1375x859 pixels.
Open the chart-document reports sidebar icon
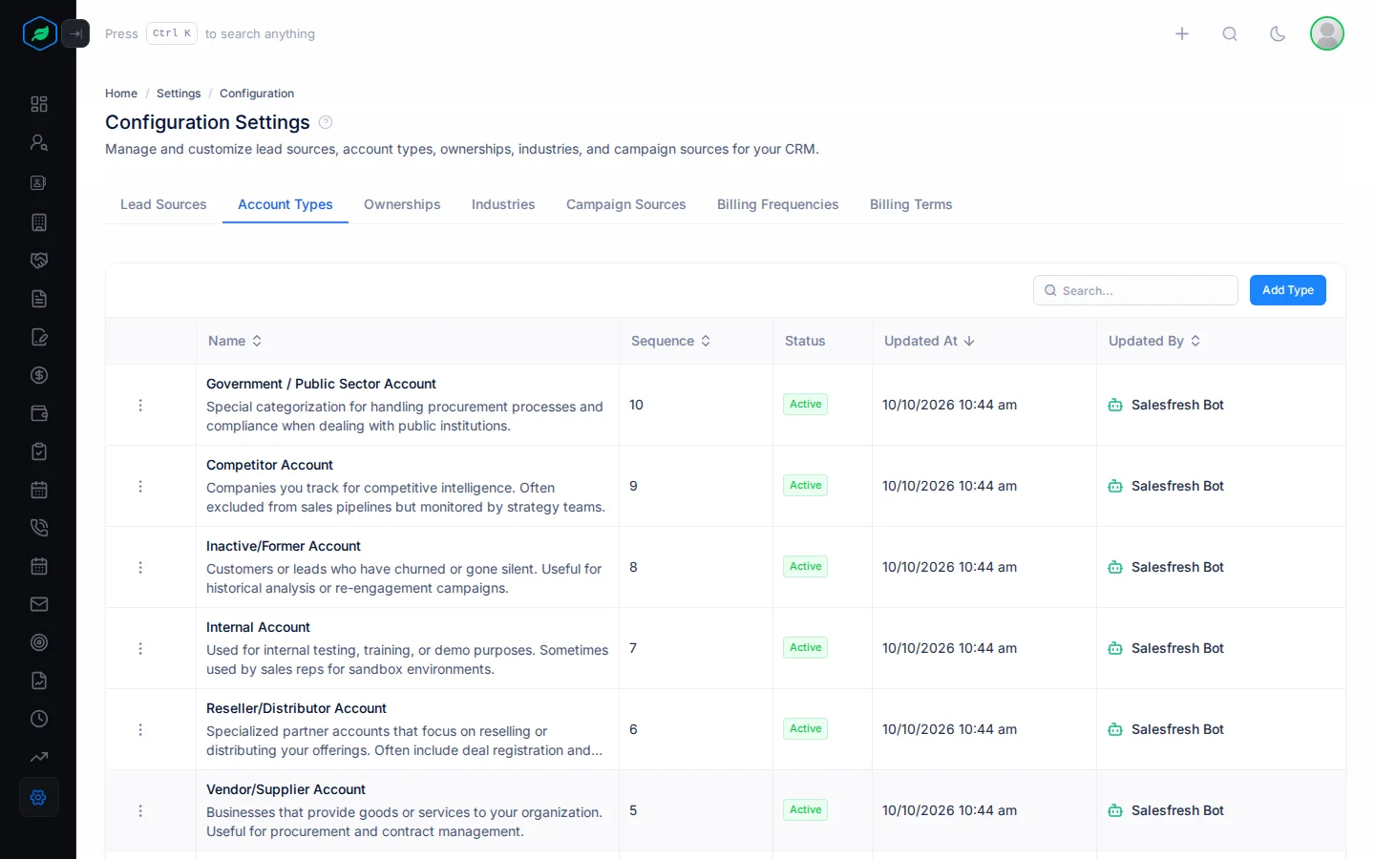39,681
